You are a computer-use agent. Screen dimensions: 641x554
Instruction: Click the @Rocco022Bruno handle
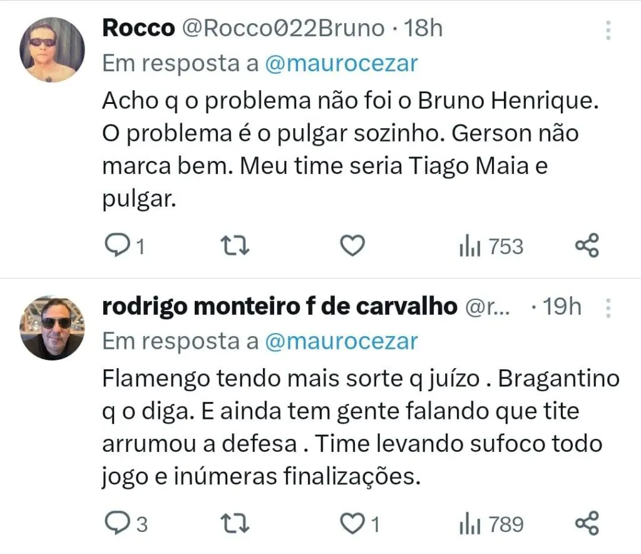[x=283, y=28]
